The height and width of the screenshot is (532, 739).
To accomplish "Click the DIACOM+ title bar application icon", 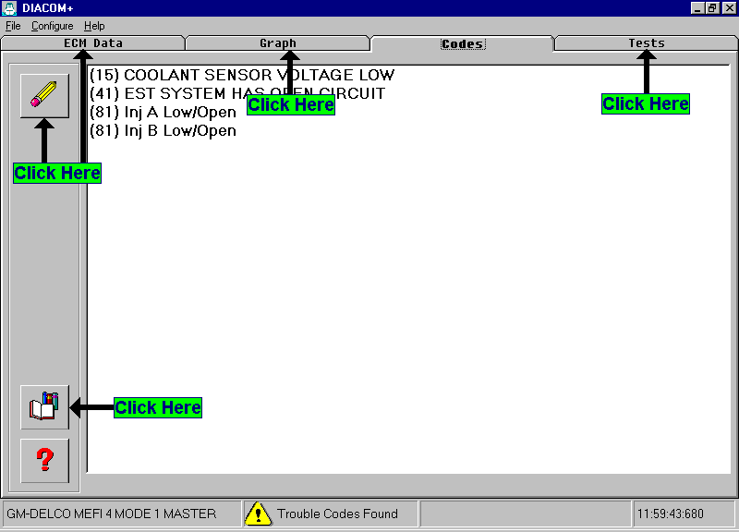I will pos(9,7).
